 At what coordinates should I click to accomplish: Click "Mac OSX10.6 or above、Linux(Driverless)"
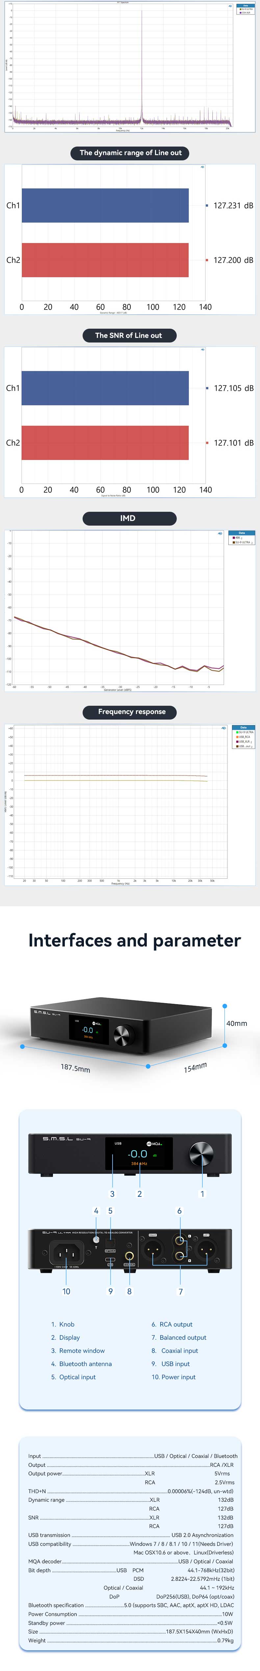click(x=184, y=1552)
